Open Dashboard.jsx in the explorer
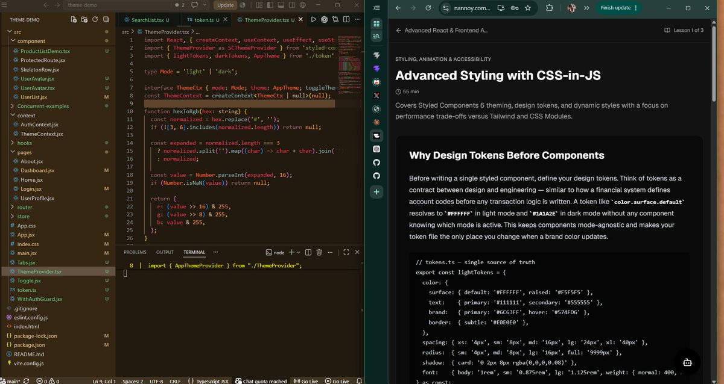Image resolution: width=724 pixels, height=384 pixels. pos(37,170)
